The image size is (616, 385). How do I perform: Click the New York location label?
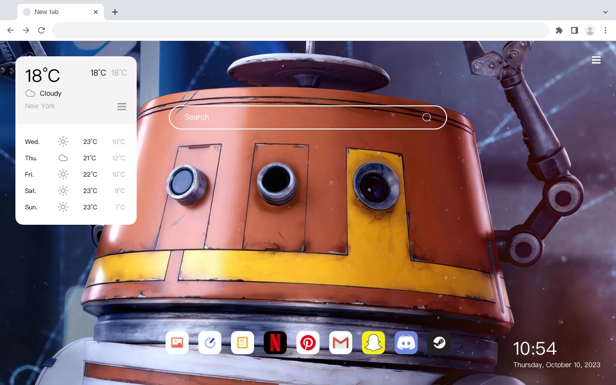pos(40,106)
